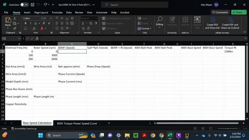The width and height of the screenshot is (249, 140).
Task: Adjust the zoom slider in status bar
Action: 228,129
